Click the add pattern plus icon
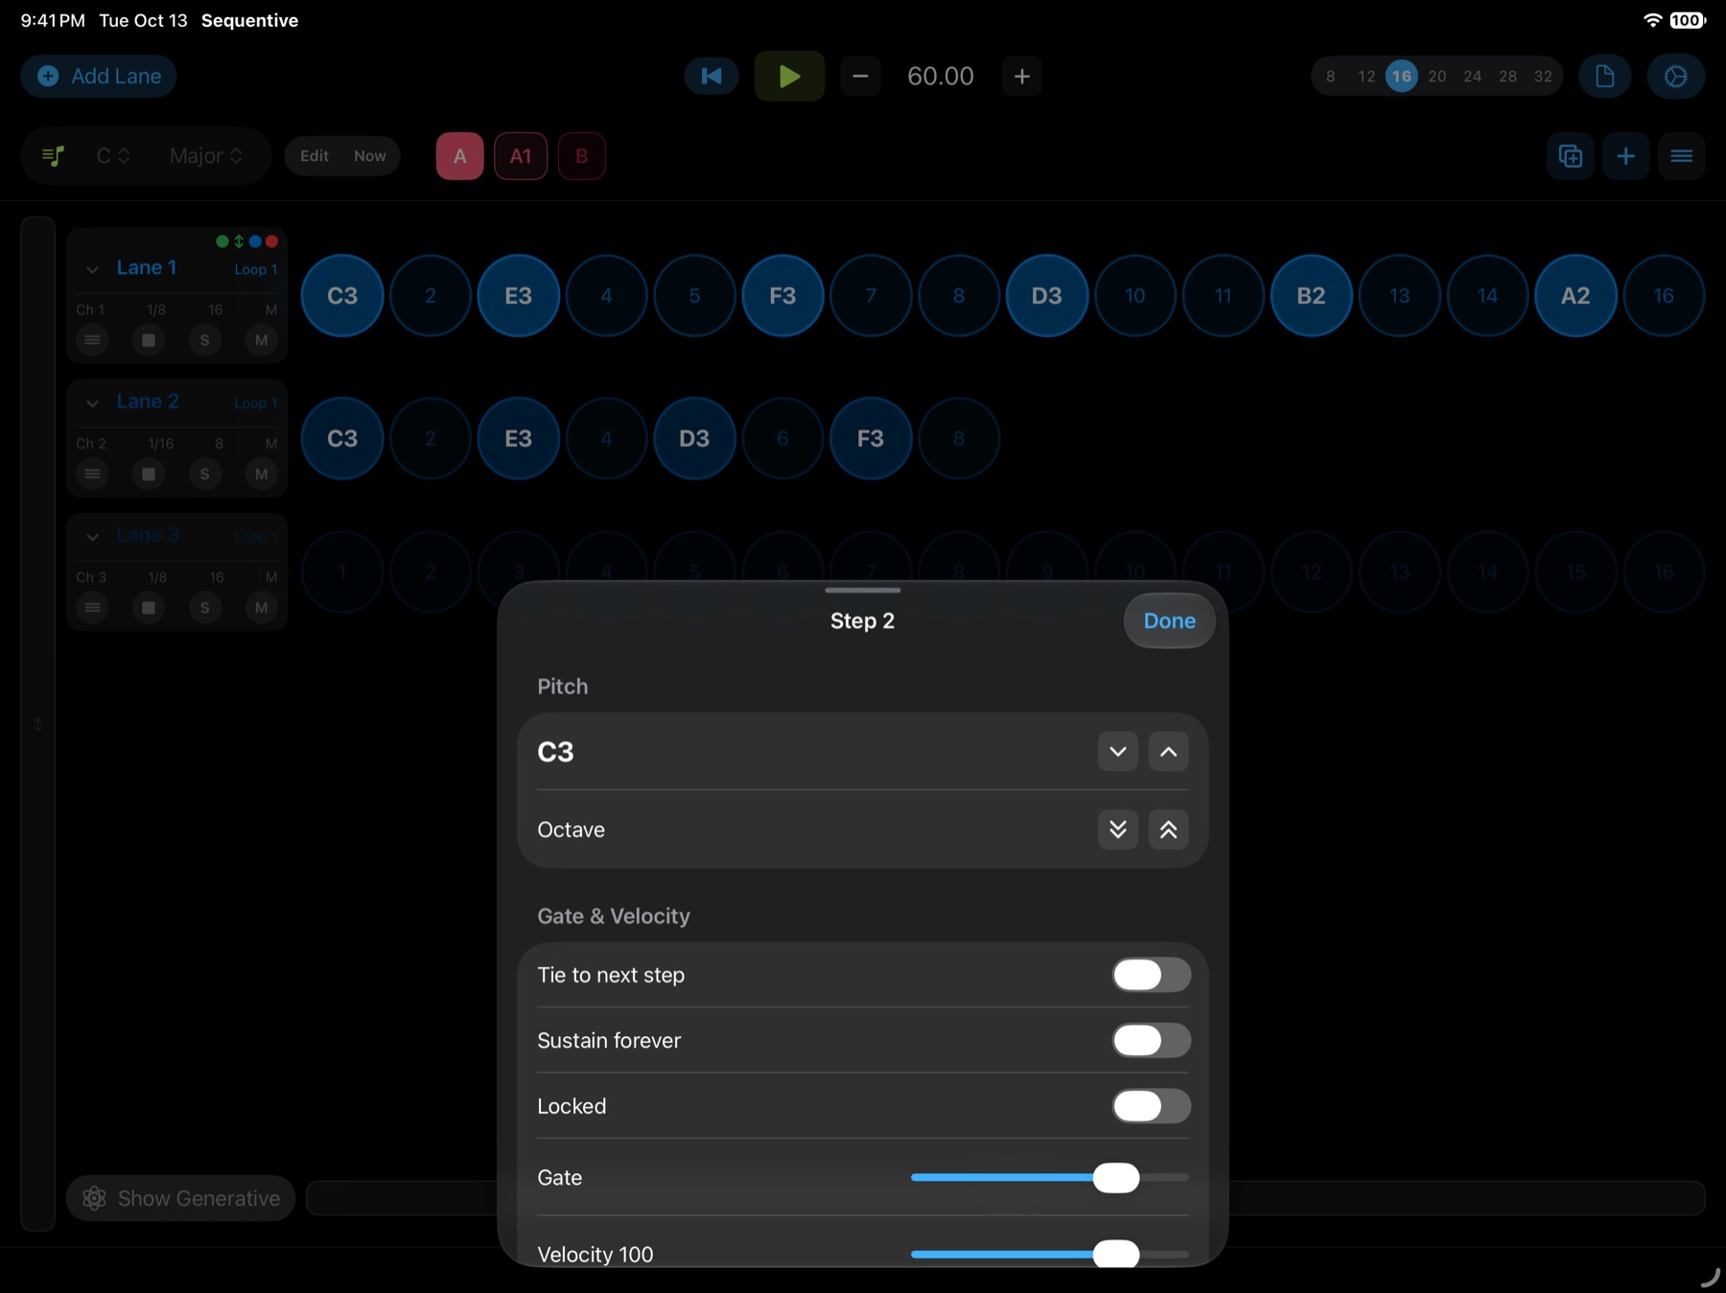 click(x=1625, y=156)
